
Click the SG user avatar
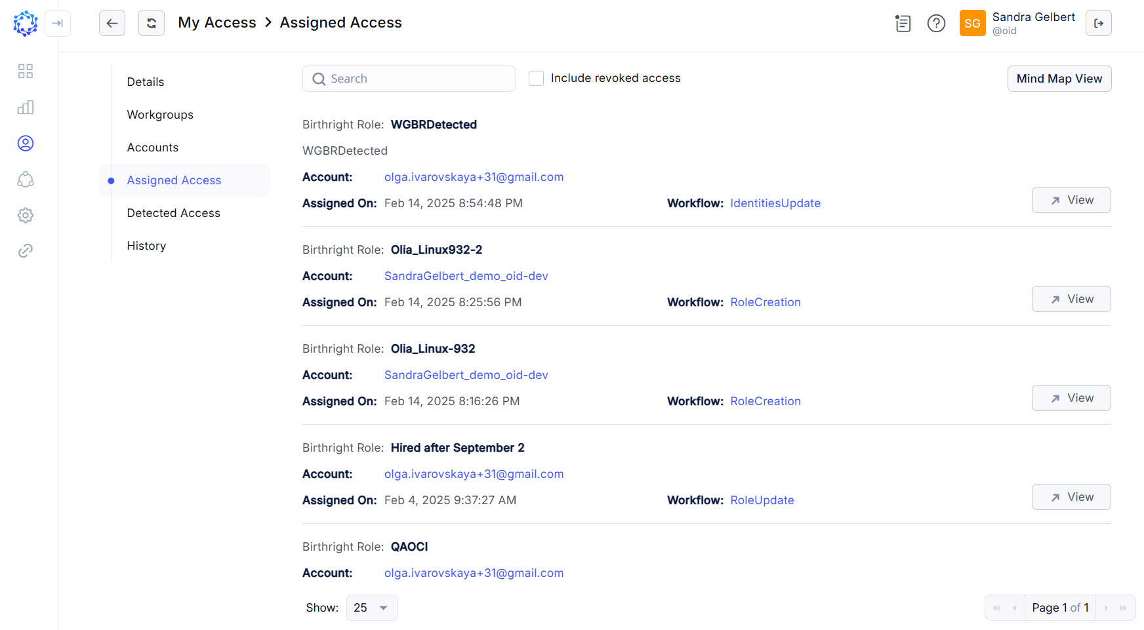pyautogui.click(x=972, y=24)
